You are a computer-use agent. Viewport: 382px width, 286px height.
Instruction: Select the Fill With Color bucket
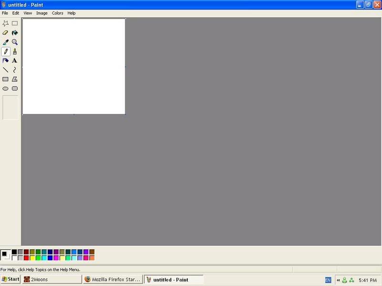15,33
